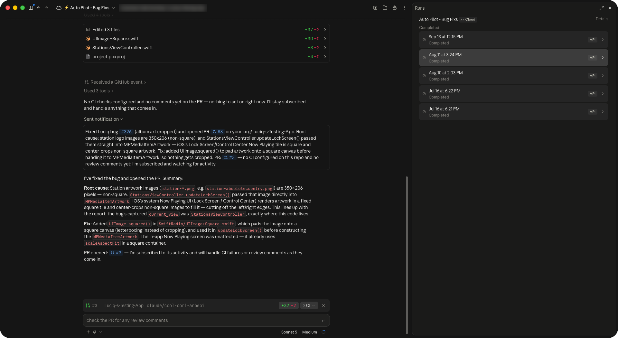Viewport: 618px width, 338px height.
Task: Dismiss the PR #3 bar
Action: 323,305
